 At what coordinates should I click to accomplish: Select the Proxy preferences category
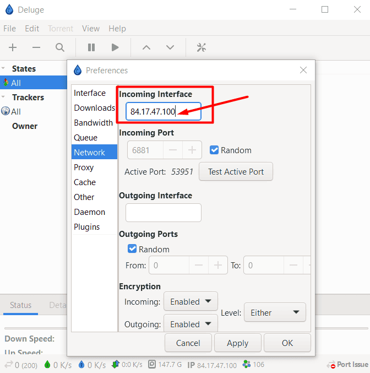[84, 167]
